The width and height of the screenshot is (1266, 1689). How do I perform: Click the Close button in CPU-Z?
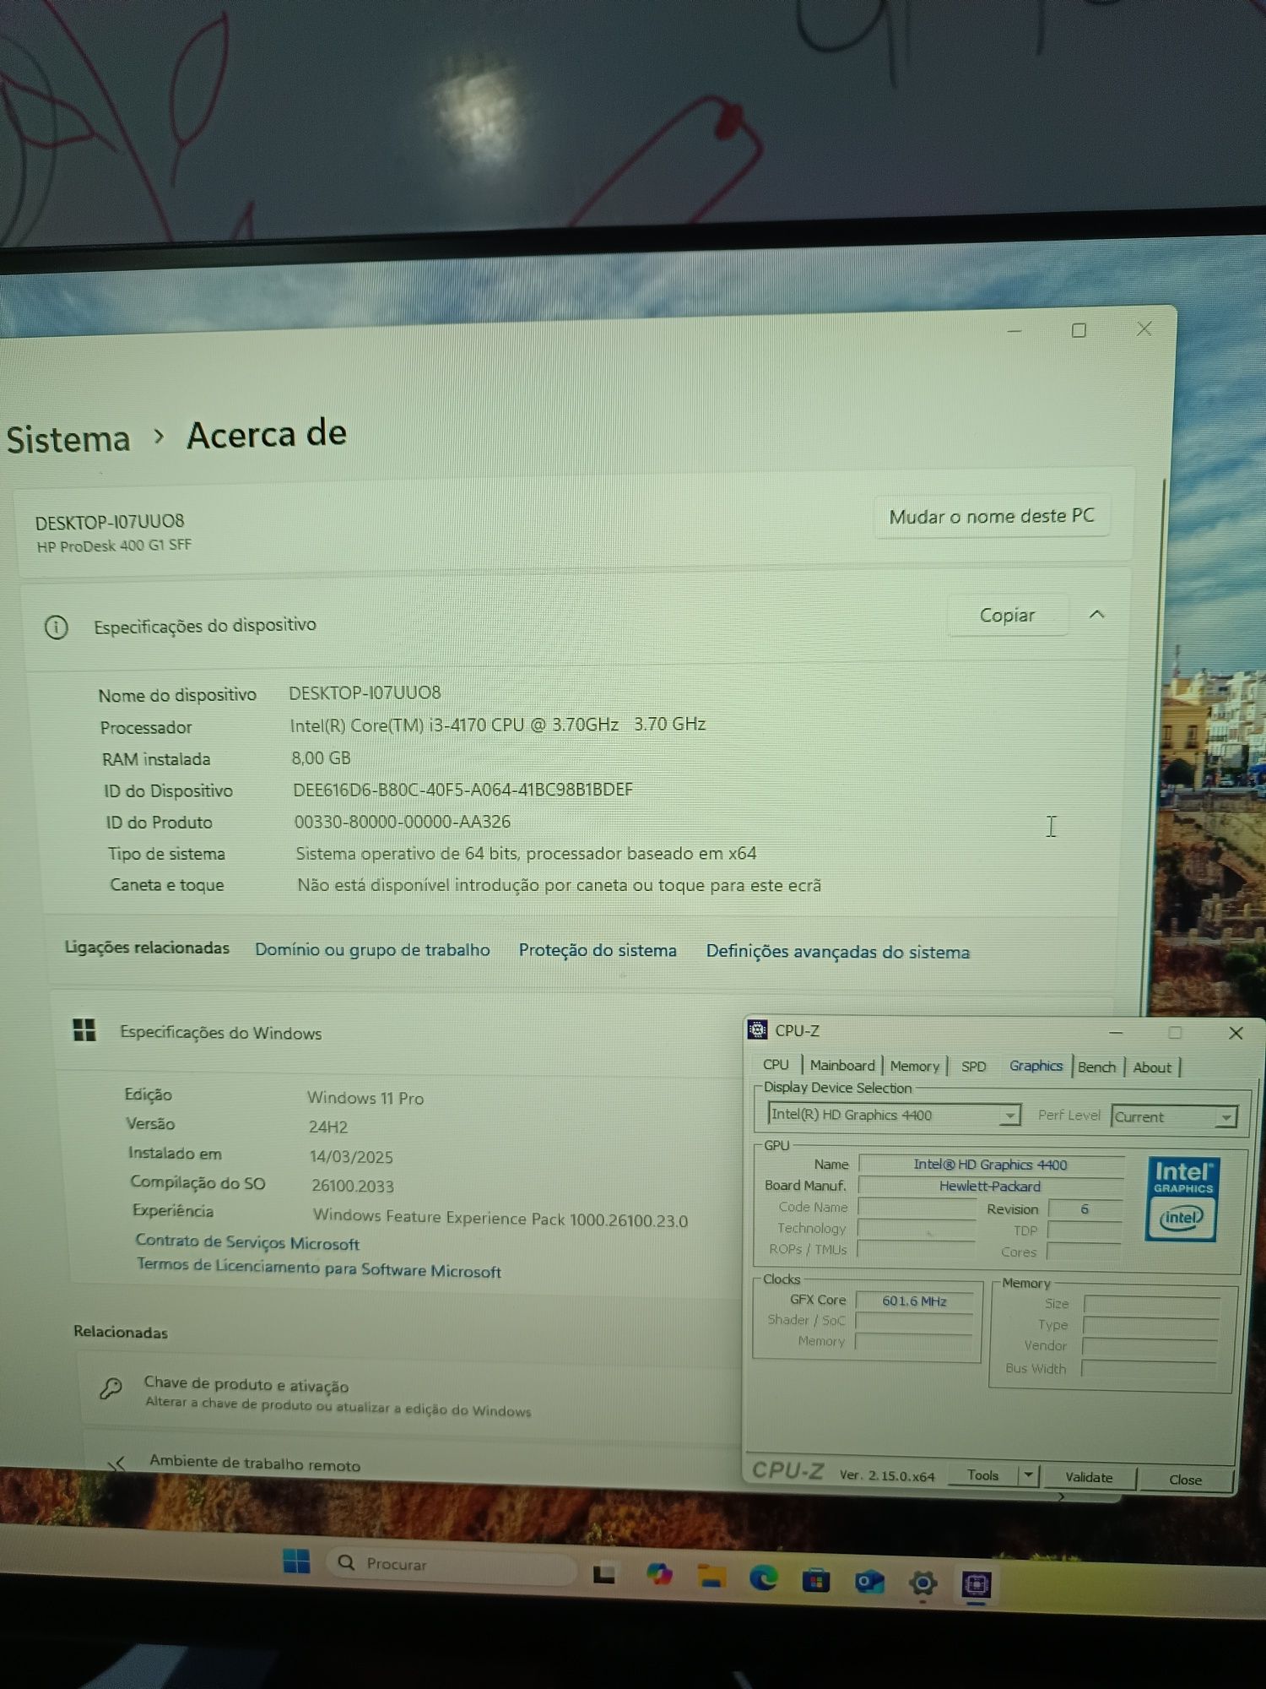click(x=1185, y=1480)
